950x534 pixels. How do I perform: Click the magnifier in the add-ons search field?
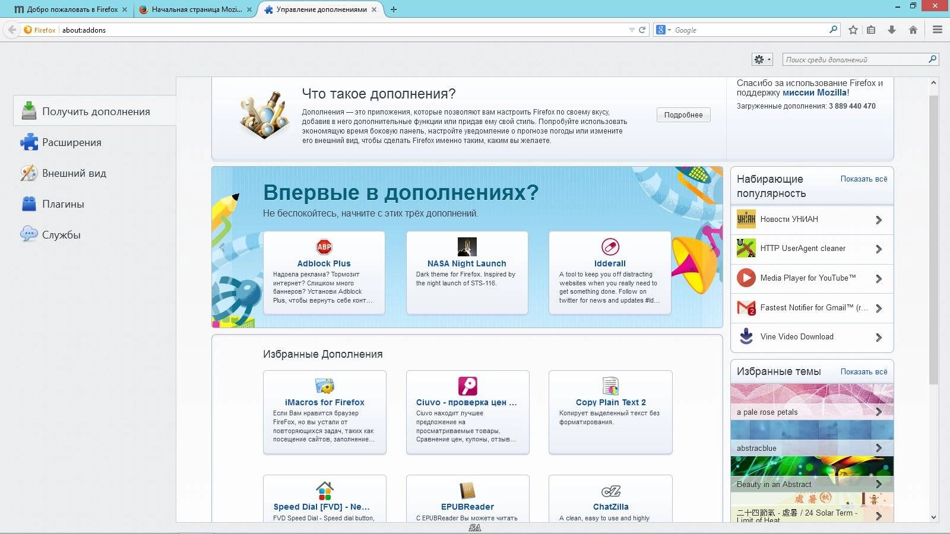click(x=932, y=59)
